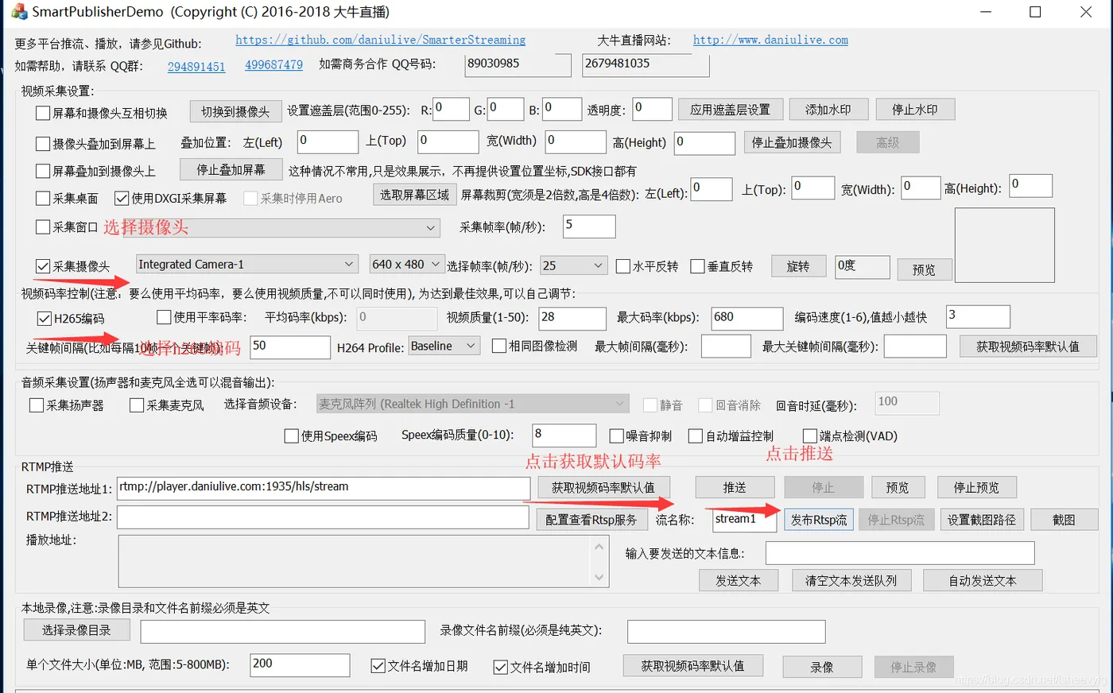Open the 640 x 480 resolution dropdown
Image resolution: width=1113 pixels, height=693 pixels.
pyautogui.click(x=407, y=264)
